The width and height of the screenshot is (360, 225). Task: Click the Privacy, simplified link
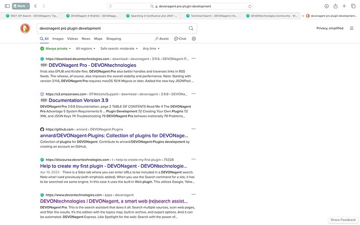coord(330,28)
